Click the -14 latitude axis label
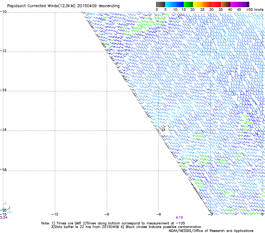This screenshot has width=265, height=233. 3,90
